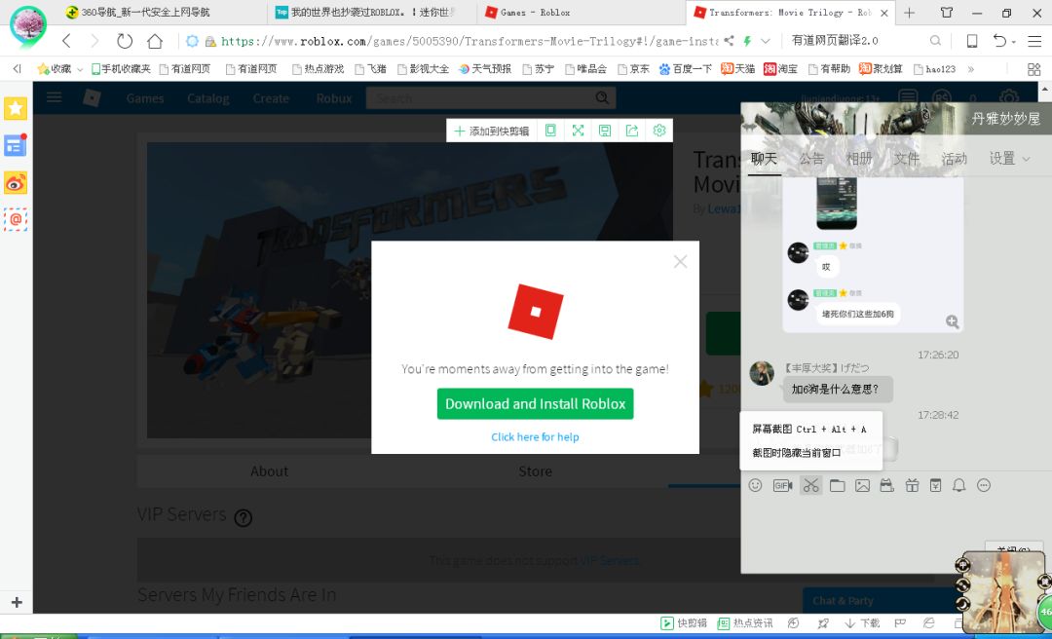Open the 淘宝 bookmark
Viewport: 1052px width, 639px height.
pyautogui.click(x=781, y=69)
